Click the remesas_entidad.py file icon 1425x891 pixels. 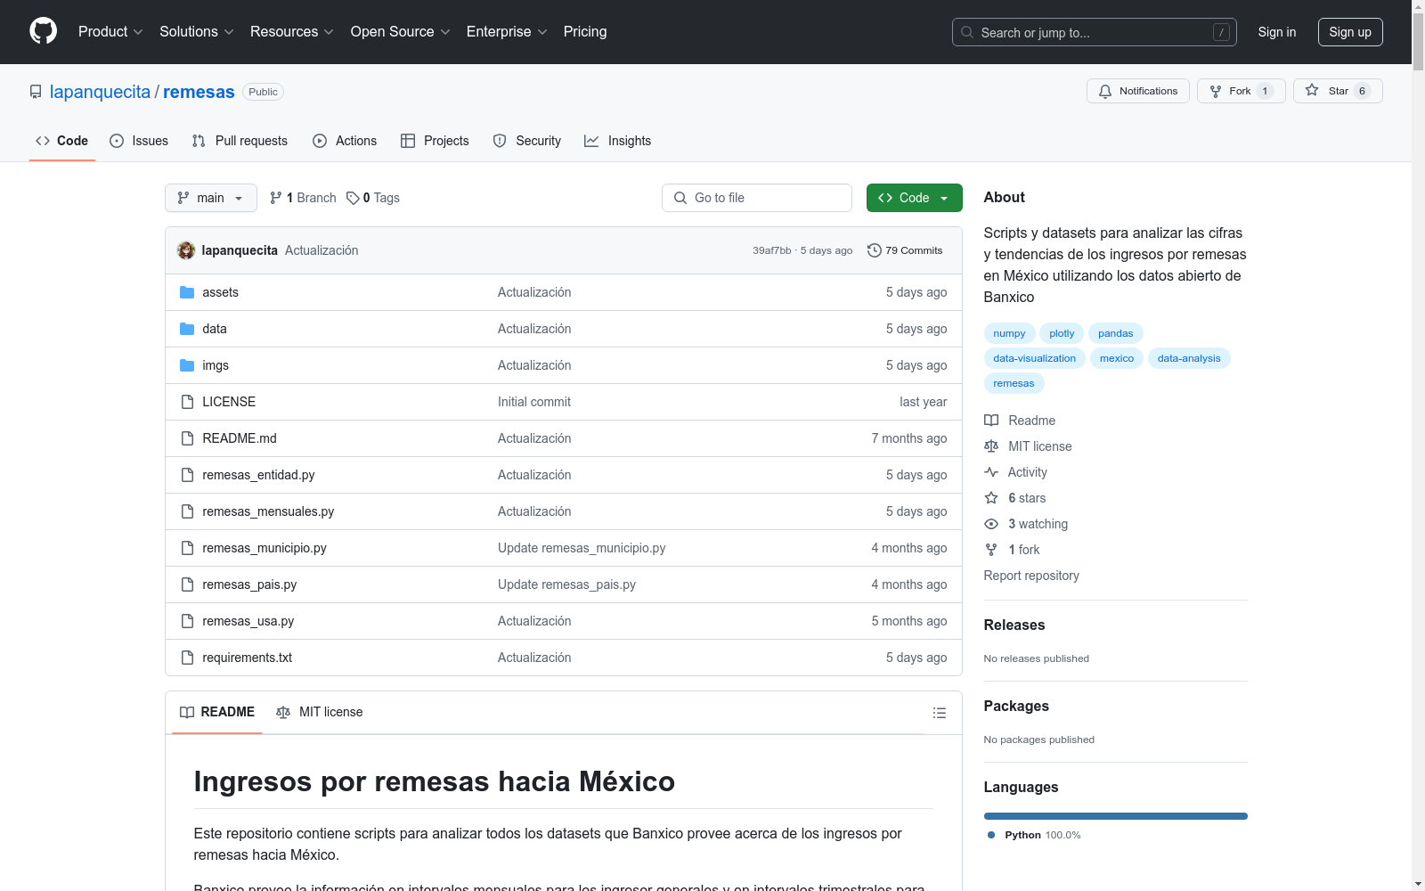pos(187,475)
